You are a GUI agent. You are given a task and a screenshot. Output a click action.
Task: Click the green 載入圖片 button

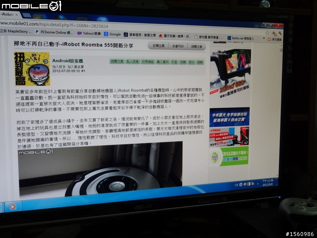click(x=163, y=61)
